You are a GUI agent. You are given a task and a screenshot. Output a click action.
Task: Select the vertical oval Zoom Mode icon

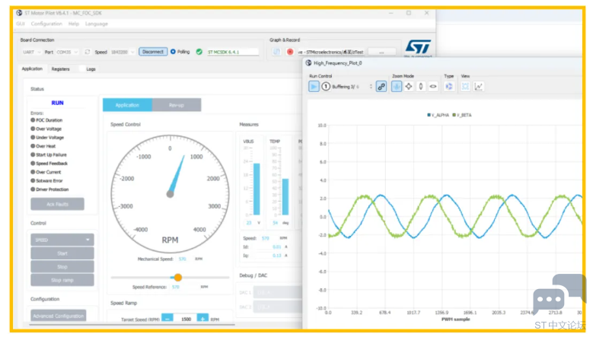point(420,87)
